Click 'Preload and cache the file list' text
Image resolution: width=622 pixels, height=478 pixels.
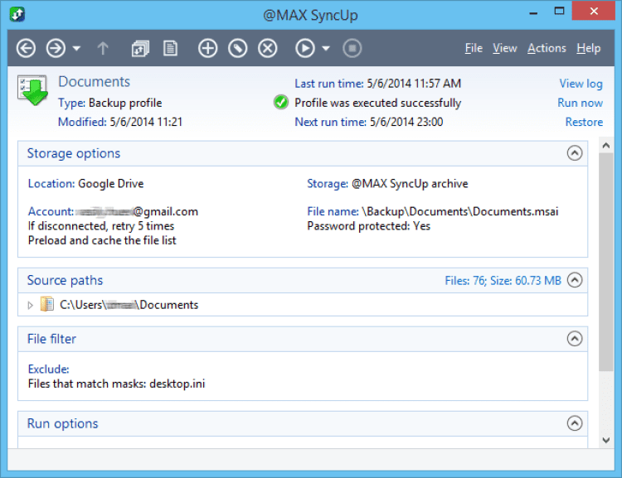(x=102, y=240)
